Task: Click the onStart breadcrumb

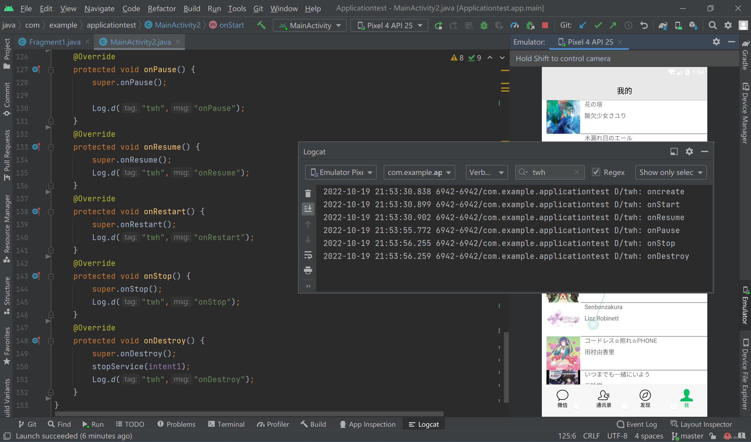Action: coord(227,25)
